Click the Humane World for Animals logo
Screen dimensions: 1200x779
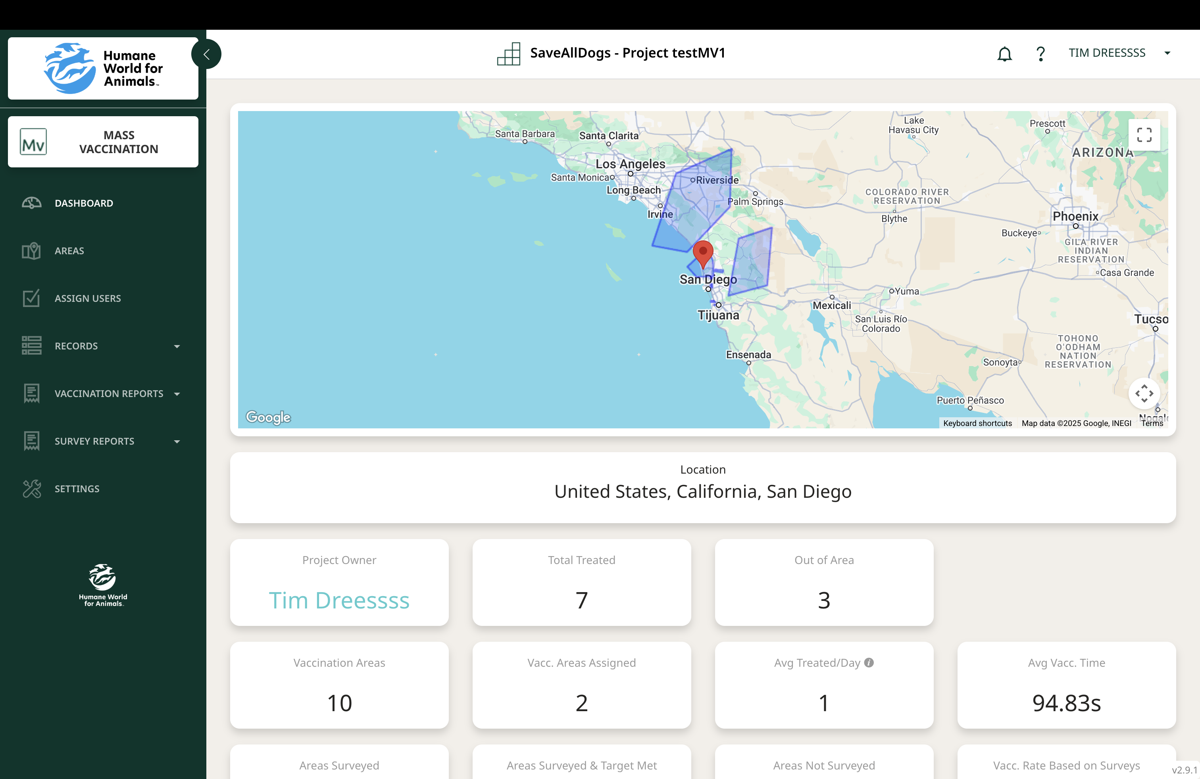[x=103, y=69]
